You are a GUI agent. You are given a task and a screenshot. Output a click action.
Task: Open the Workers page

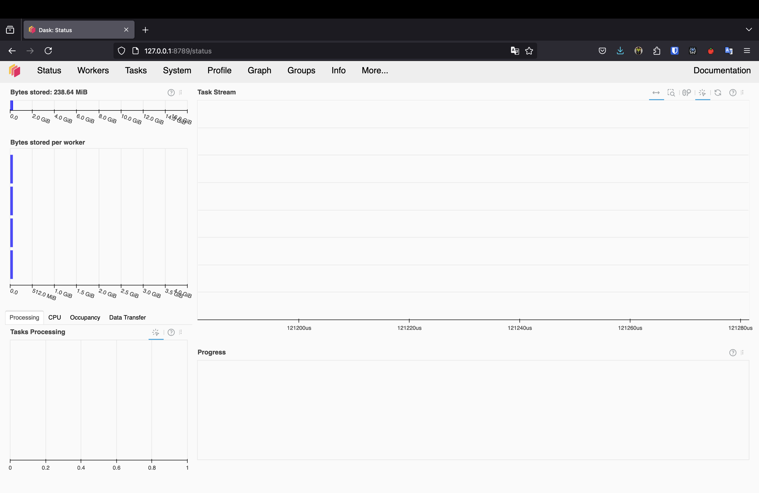93,71
